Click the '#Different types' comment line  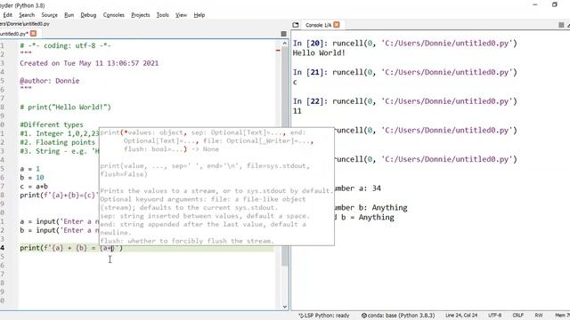(x=52, y=124)
